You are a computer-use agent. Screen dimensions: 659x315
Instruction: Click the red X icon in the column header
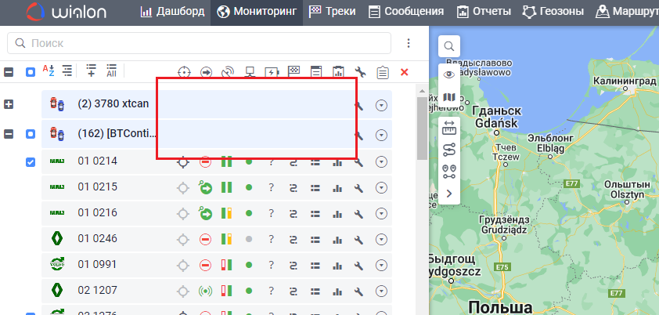tap(405, 72)
